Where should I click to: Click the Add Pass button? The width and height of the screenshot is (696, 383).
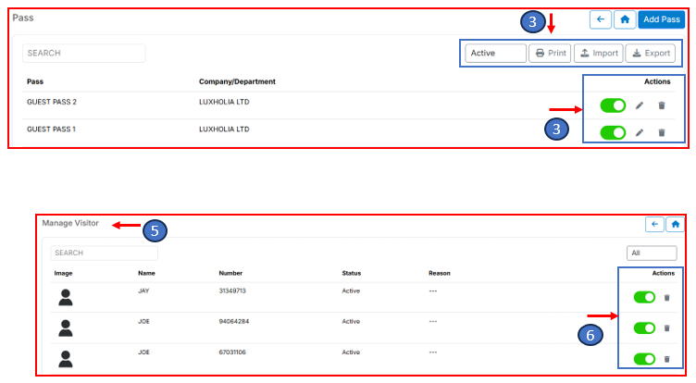[662, 19]
